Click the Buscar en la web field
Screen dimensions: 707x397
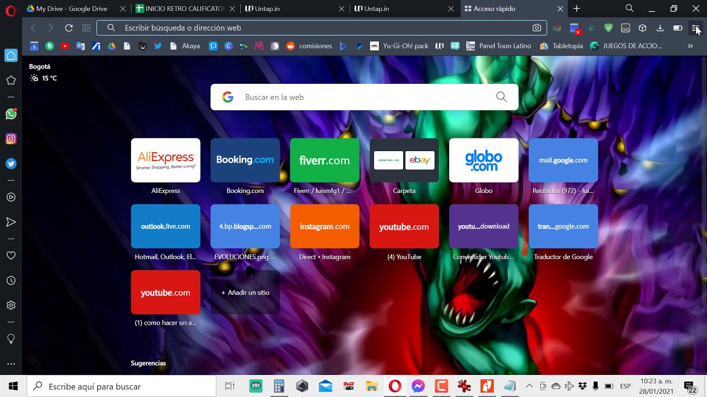point(365,97)
